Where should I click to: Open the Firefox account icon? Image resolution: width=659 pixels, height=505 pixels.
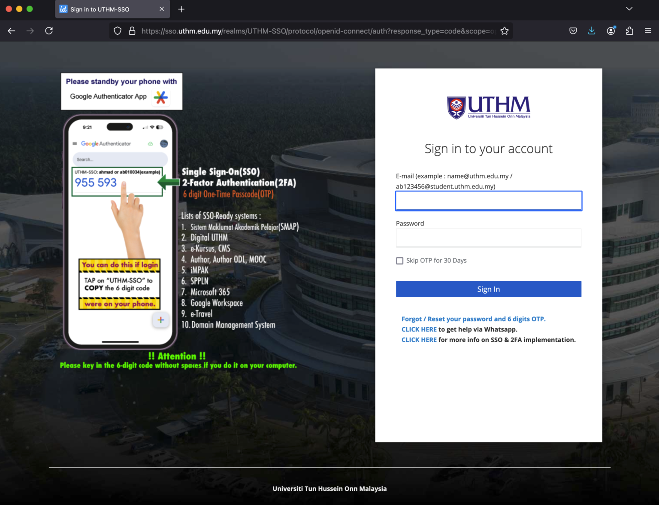[x=611, y=30]
